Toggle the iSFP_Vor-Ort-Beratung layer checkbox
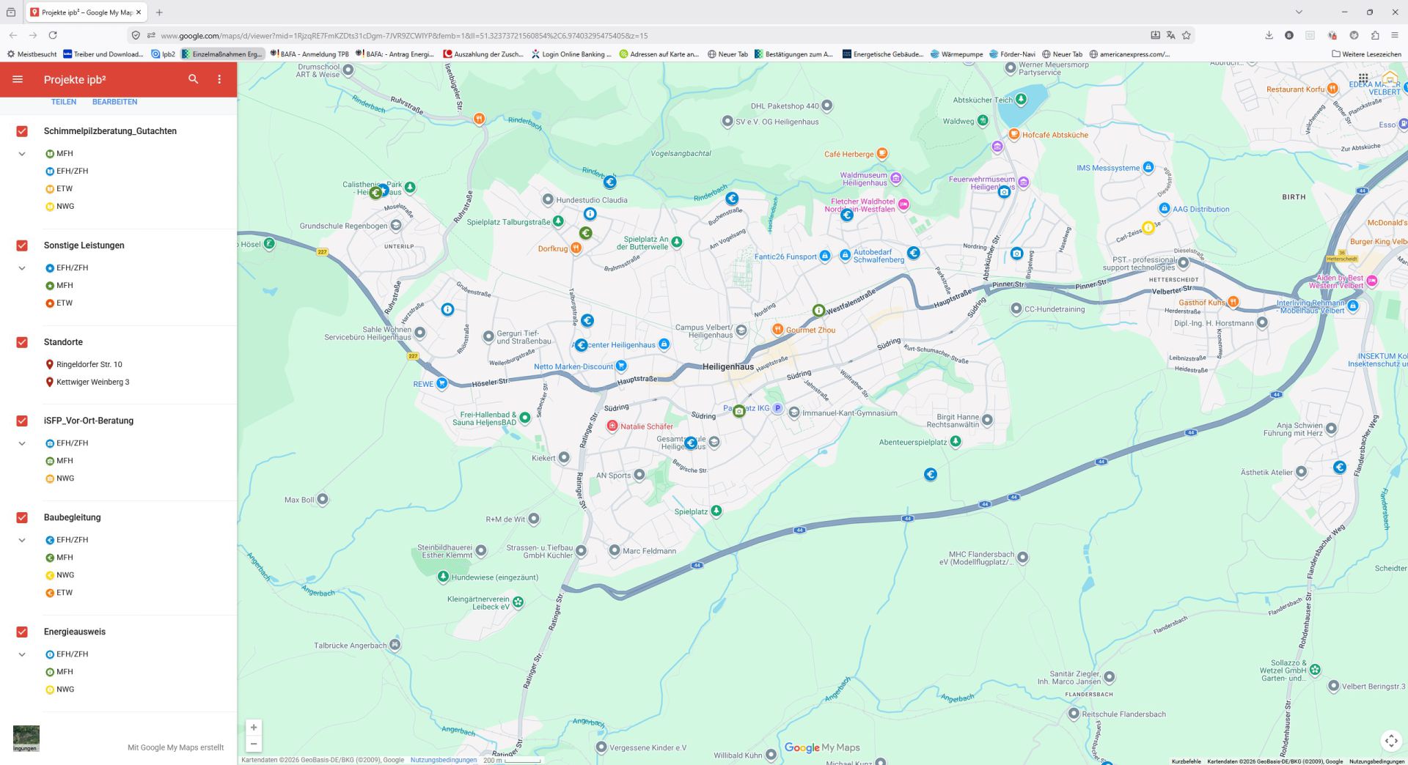The image size is (1408, 765). click(22, 421)
